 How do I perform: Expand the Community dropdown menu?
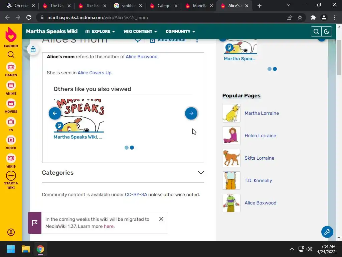[180, 31]
